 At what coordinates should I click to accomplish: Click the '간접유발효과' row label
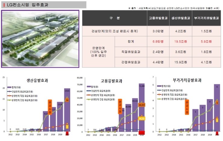[x=131, y=62]
